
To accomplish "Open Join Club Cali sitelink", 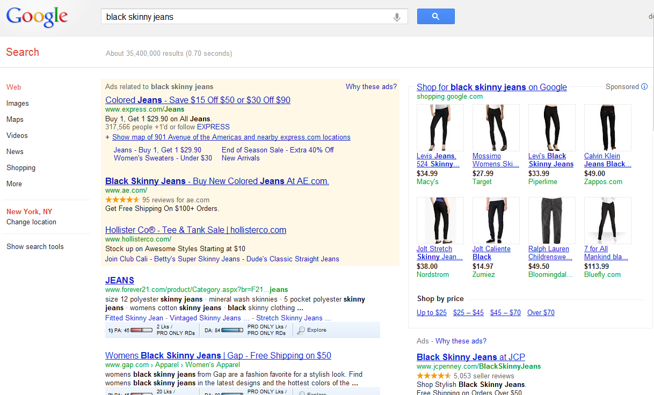I will click(127, 259).
